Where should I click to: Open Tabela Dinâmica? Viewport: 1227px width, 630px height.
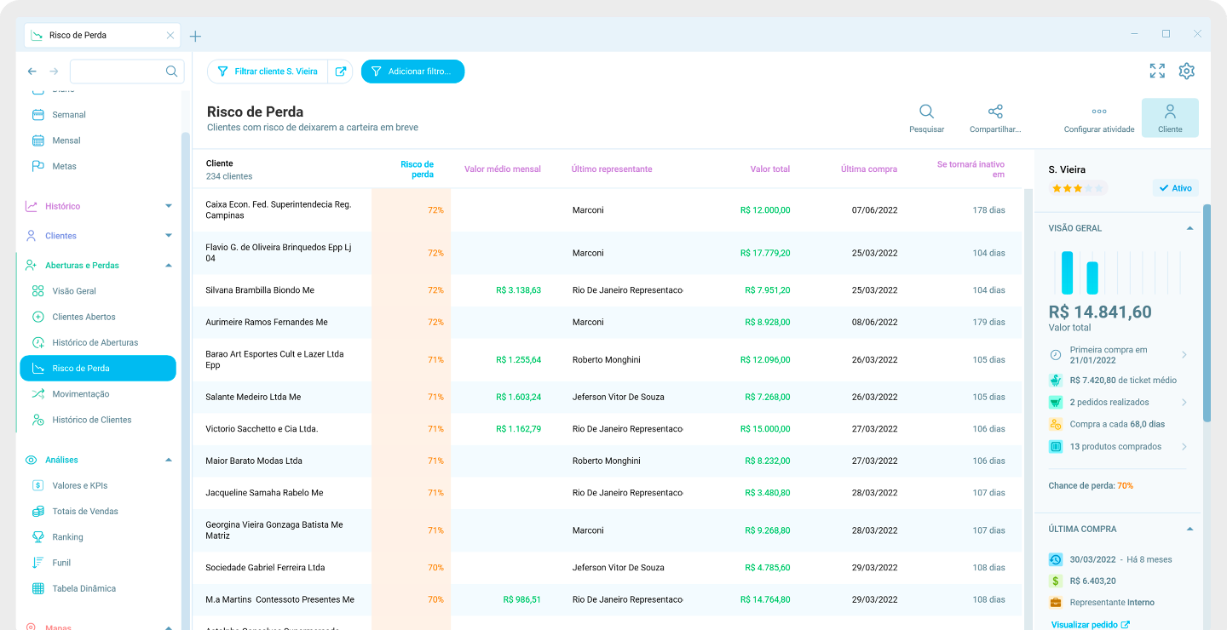(73, 588)
